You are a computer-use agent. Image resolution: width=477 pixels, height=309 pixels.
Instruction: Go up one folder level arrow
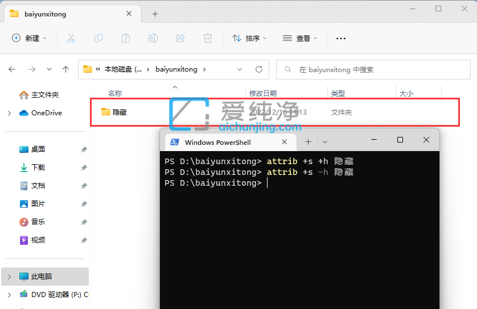point(65,69)
